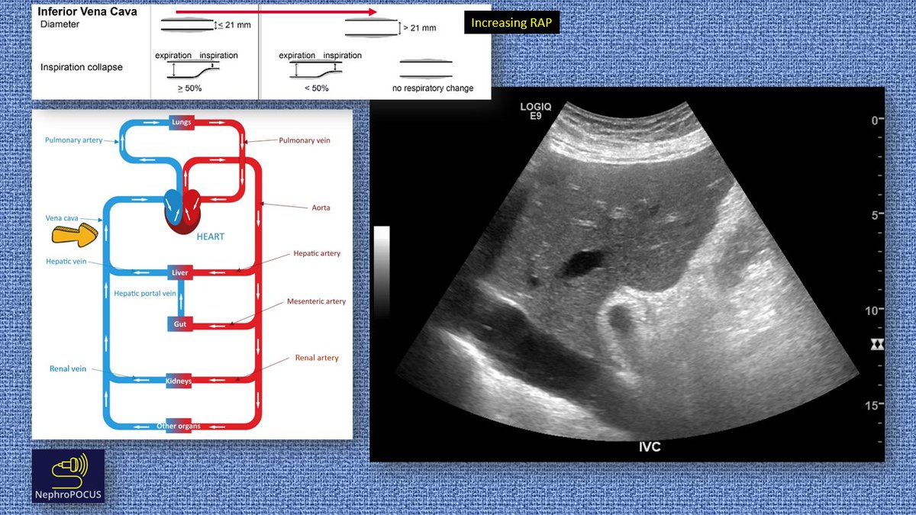916x515 pixels.
Task: Select the "Pulmonary artery" label
Action: [73, 140]
